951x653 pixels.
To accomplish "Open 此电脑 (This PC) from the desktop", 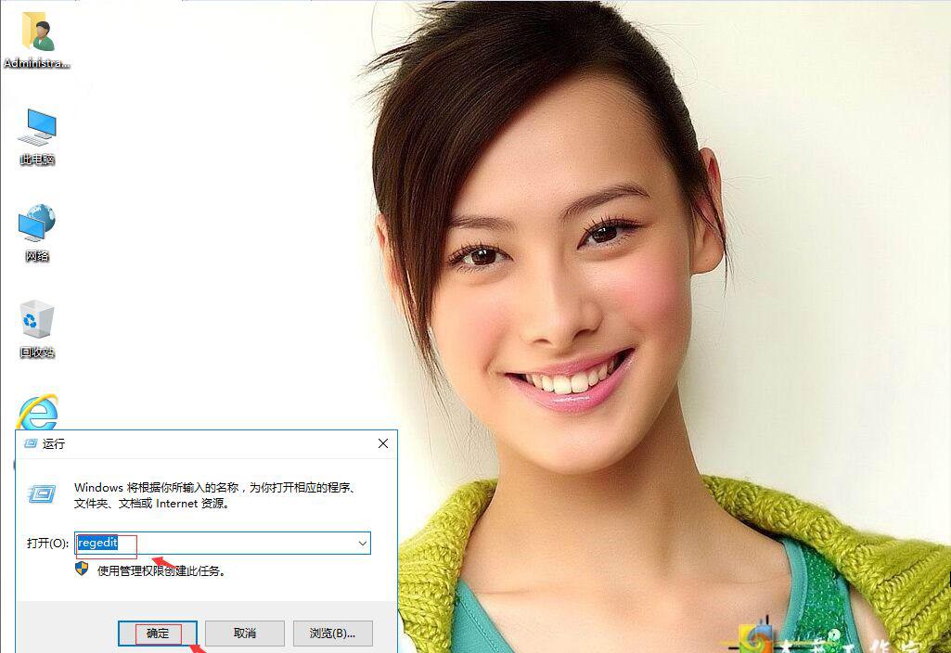I will [37, 134].
